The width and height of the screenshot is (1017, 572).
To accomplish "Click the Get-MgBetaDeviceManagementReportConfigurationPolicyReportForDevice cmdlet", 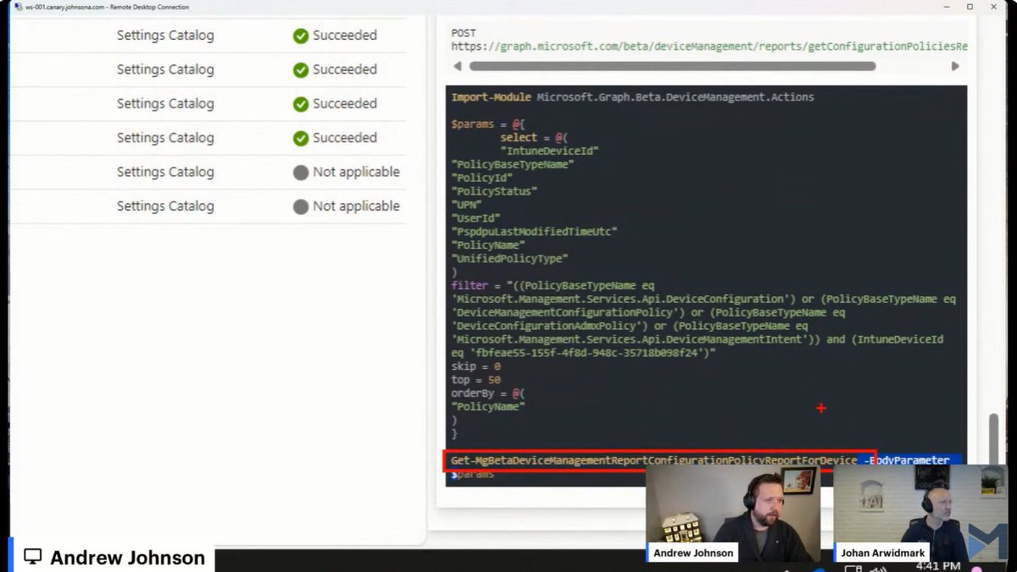I will [x=653, y=460].
